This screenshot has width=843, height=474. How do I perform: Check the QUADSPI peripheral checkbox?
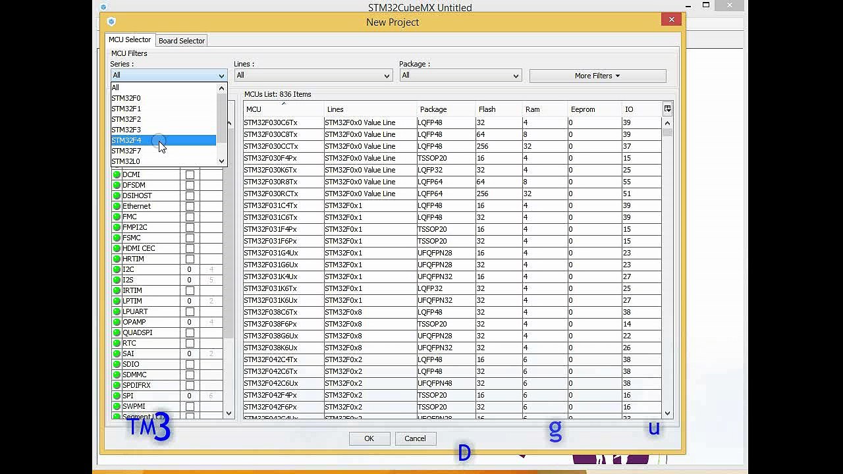coord(190,332)
